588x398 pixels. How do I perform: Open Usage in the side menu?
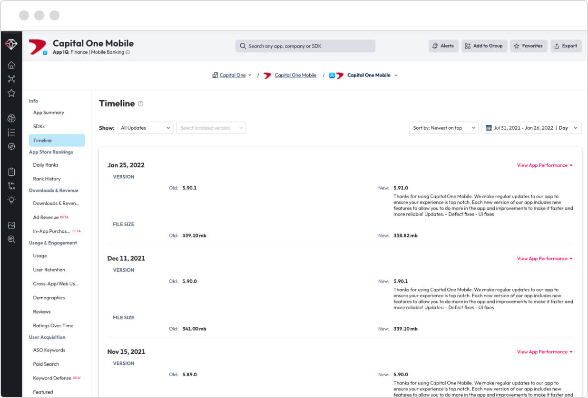point(40,256)
